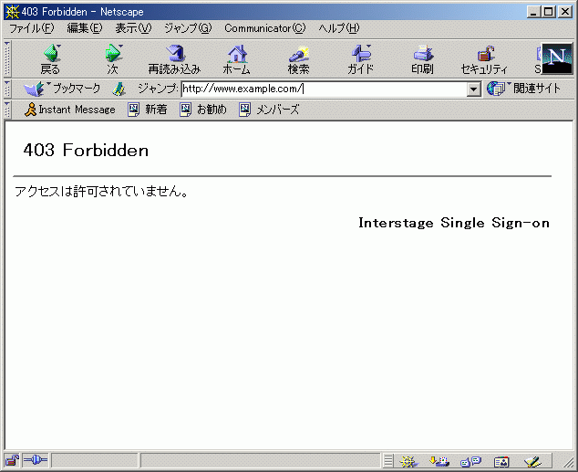Open the 編集(E) menu

click(x=85, y=28)
